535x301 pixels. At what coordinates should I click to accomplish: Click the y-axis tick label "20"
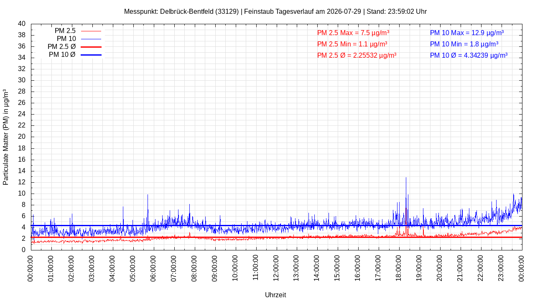pyautogui.click(x=22, y=137)
